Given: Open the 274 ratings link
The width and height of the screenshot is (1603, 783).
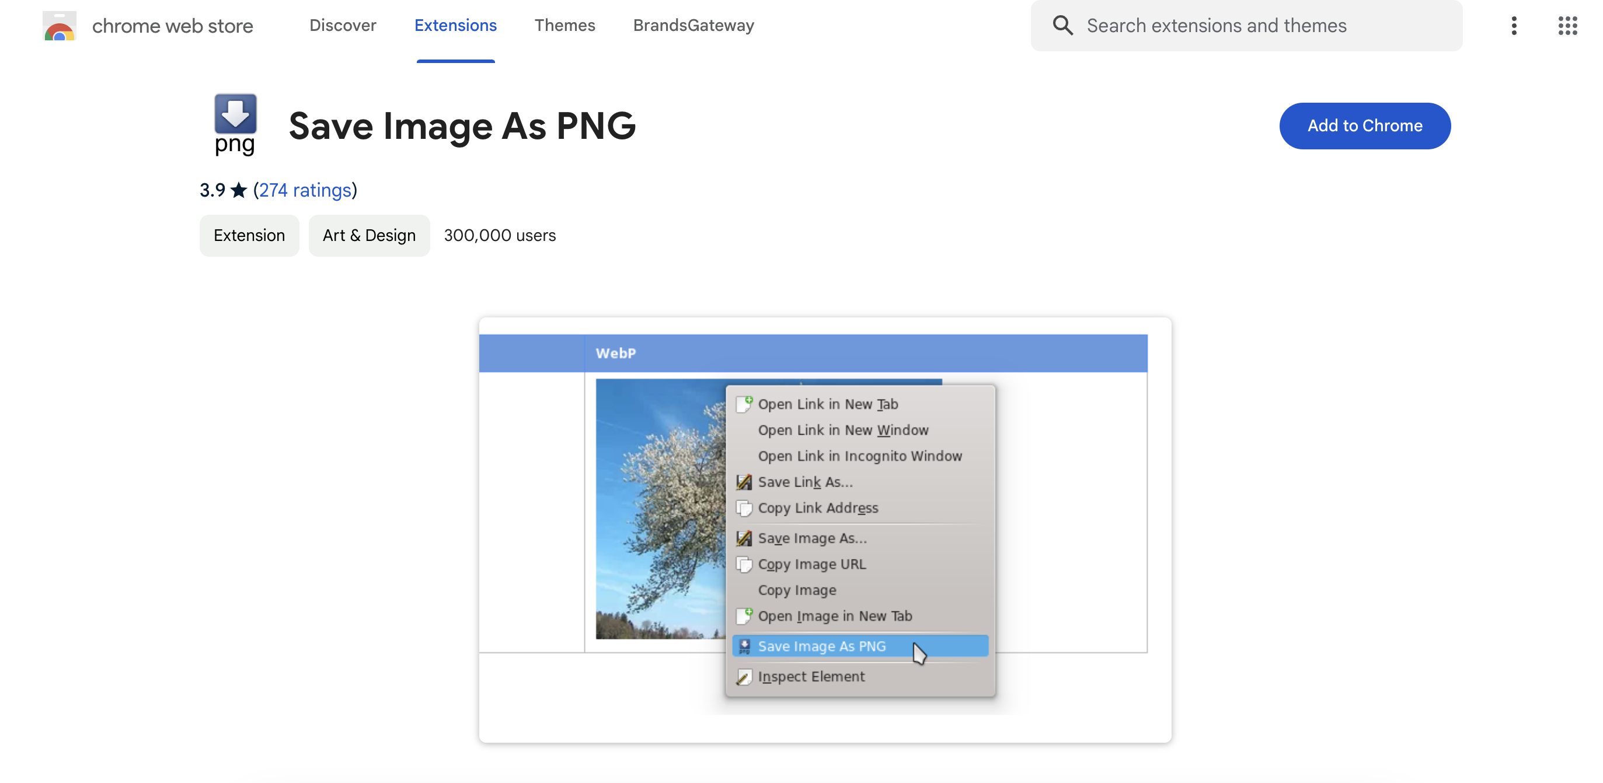Looking at the screenshot, I should click(305, 190).
